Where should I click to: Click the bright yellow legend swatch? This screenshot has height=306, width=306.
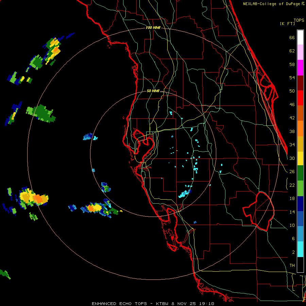pyautogui.click(x=300, y=158)
